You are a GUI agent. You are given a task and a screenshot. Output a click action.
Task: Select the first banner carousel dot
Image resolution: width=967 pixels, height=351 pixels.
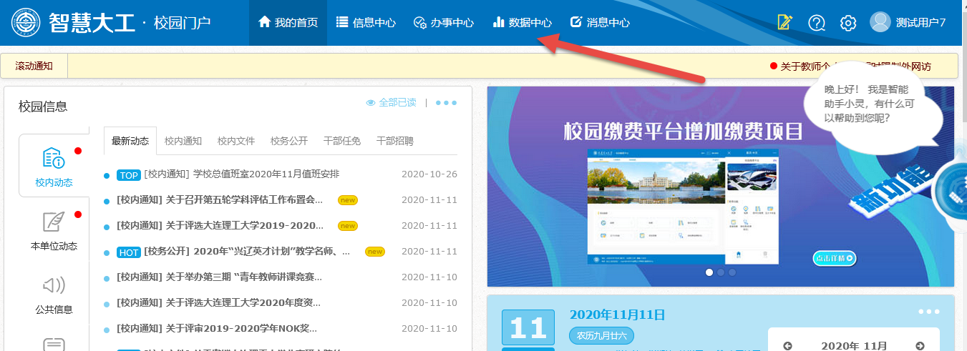(709, 272)
